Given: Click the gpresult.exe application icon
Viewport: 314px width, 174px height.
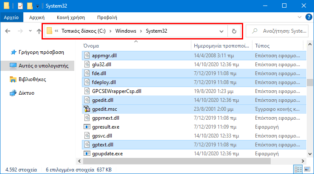Looking at the screenshot, I should pyautogui.click(x=87, y=127).
